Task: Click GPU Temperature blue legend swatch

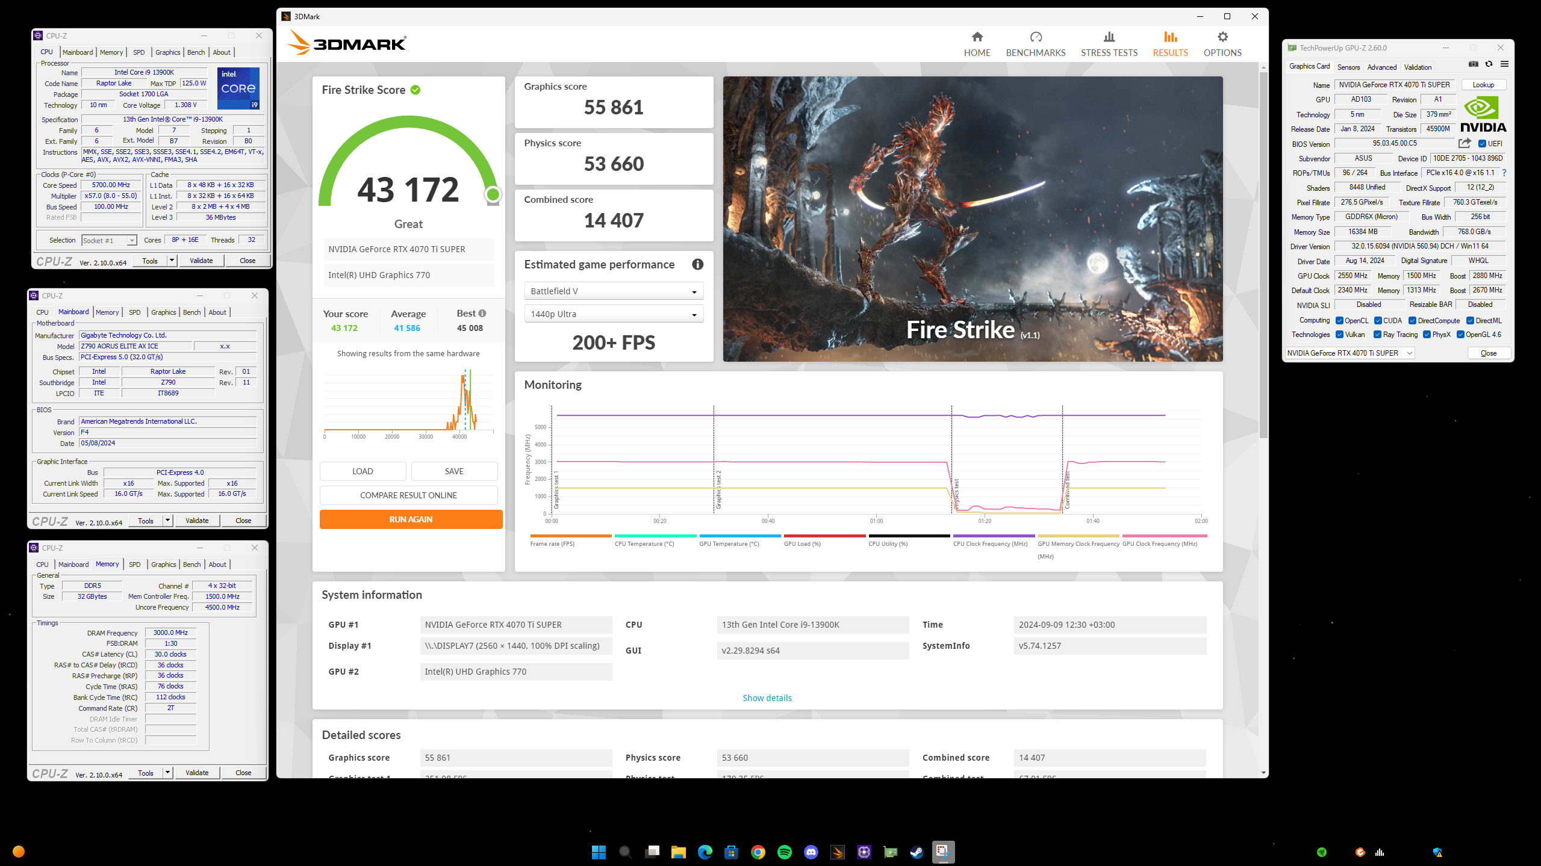Action: pyautogui.click(x=739, y=536)
